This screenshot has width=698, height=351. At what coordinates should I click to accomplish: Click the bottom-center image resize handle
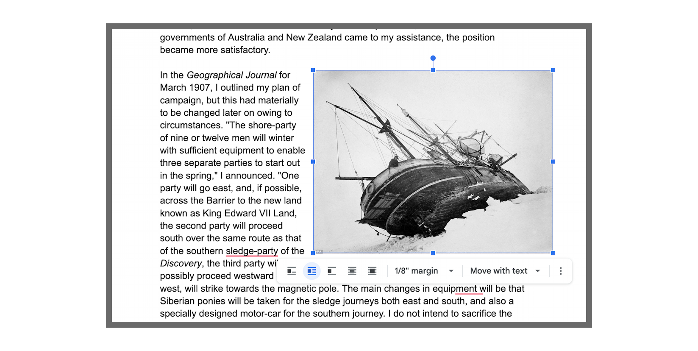point(433,253)
